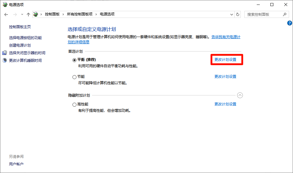Click the 选择或自定义电源计划 heading
Viewport: 293px width, 173px height.
[x=92, y=29]
